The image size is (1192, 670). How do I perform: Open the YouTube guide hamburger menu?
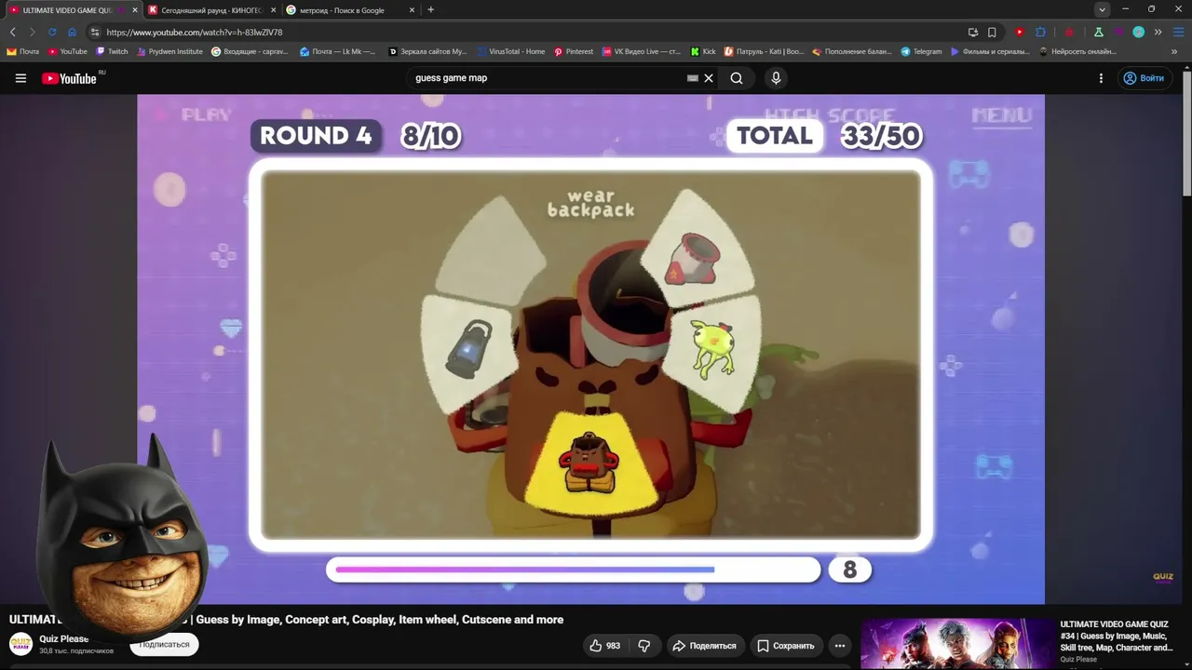click(x=20, y=78)
